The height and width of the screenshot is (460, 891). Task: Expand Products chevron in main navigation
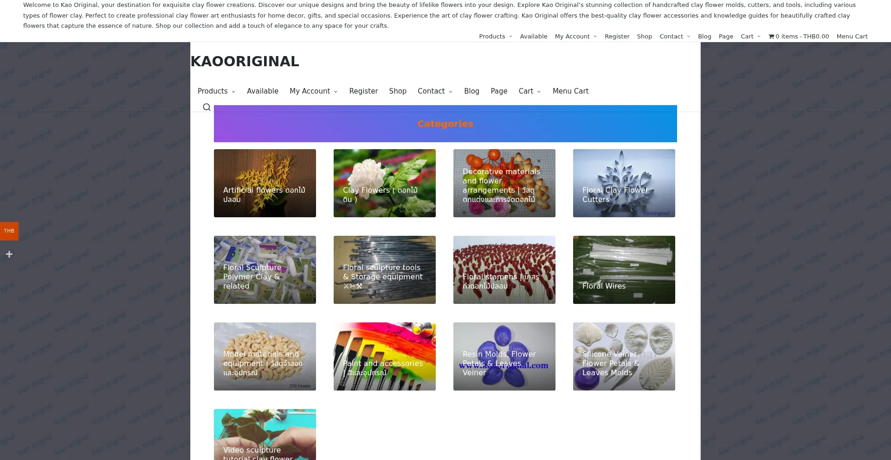[233, 92]
